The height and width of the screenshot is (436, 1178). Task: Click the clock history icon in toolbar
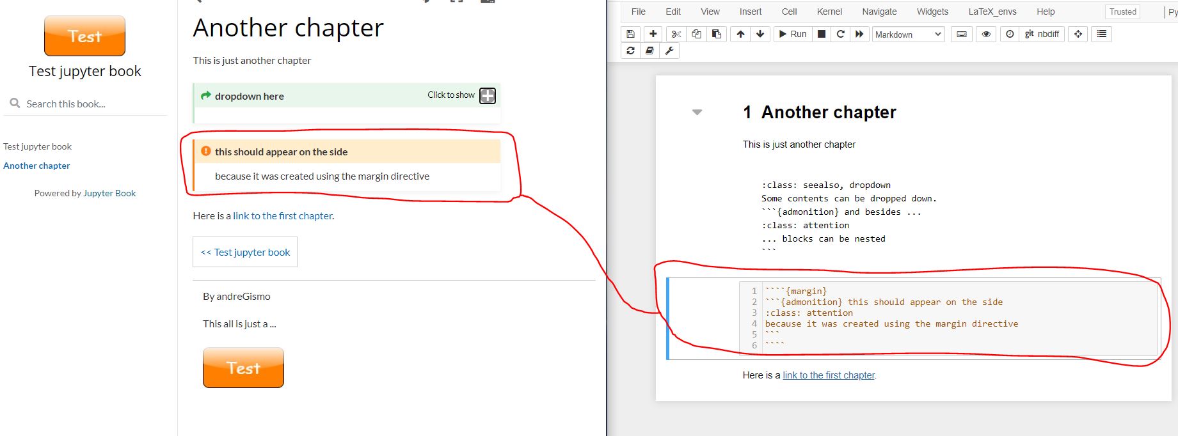(1010, 34)
